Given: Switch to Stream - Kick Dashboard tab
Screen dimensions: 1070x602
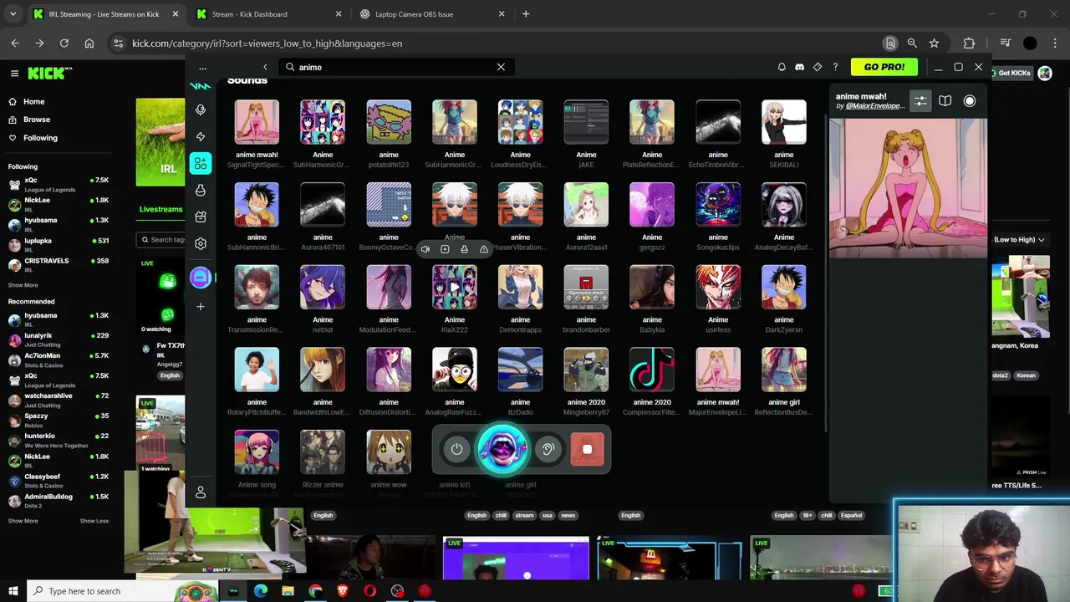Looking at the screenshot, I should [x=267, y=14].
